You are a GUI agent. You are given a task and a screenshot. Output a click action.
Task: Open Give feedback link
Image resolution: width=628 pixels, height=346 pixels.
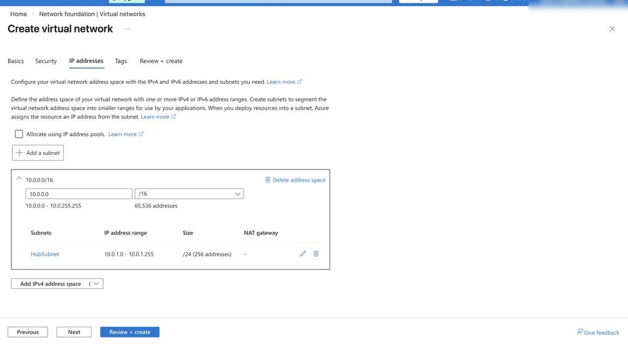(601, 332)
